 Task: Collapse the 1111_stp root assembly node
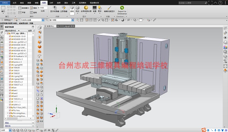(6, 33)
